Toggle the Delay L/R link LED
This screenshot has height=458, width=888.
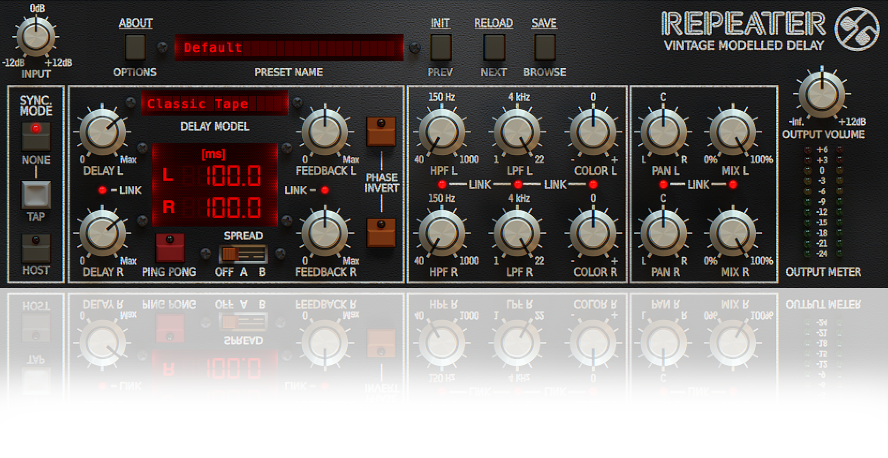(102, 190)
